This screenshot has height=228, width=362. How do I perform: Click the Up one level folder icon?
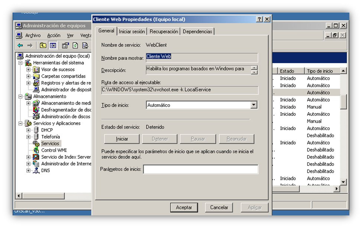pos(43,46)
